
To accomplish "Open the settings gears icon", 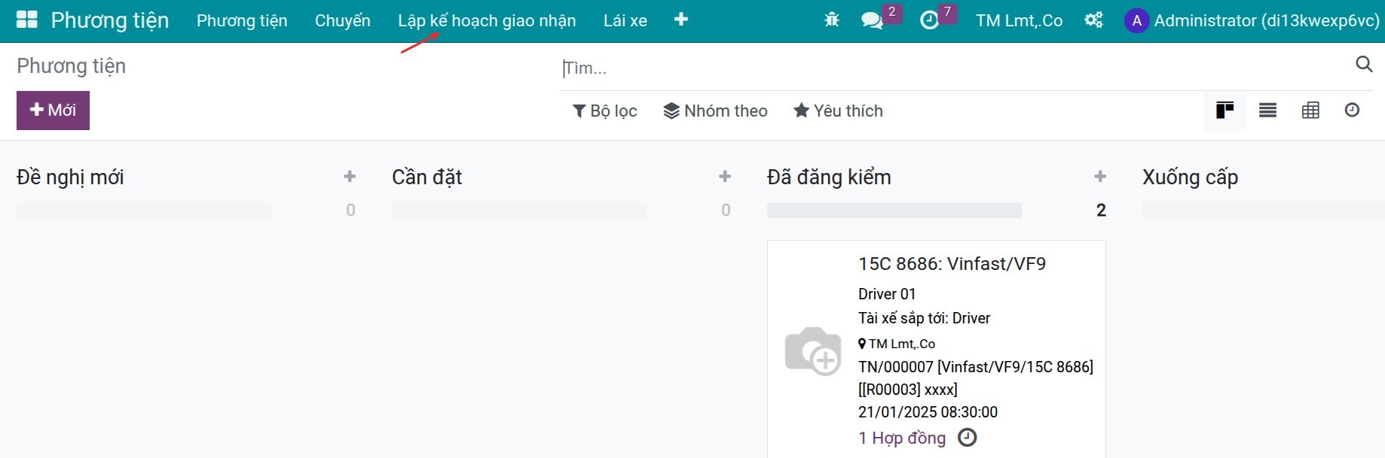I will click(x=1093, y=20).
